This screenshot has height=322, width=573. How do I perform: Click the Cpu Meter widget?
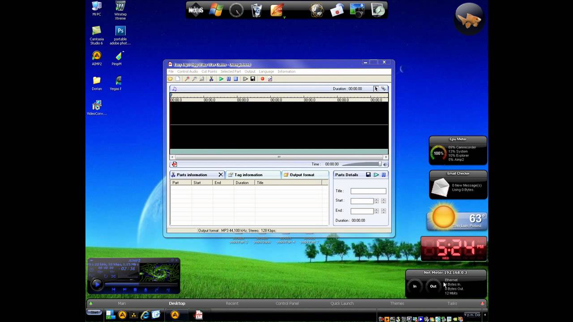click(458, 151)
